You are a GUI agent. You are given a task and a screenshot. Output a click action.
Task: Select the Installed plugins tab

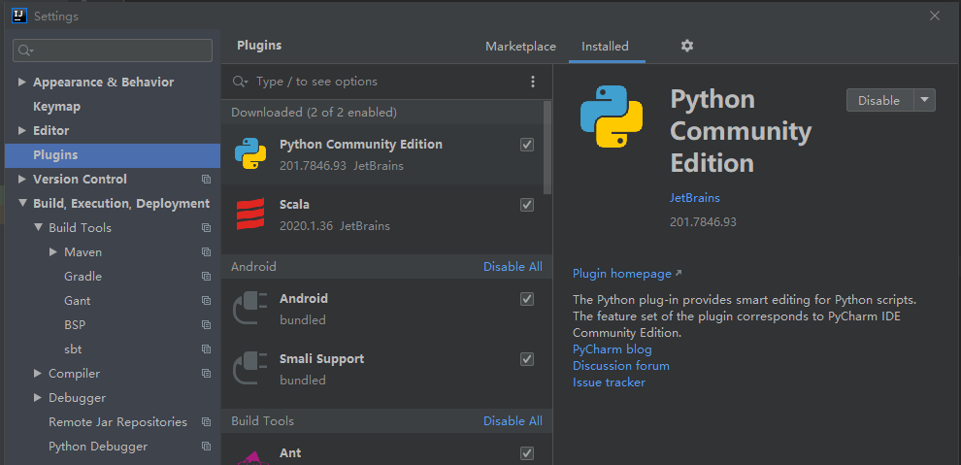click(x=605, y=47)
